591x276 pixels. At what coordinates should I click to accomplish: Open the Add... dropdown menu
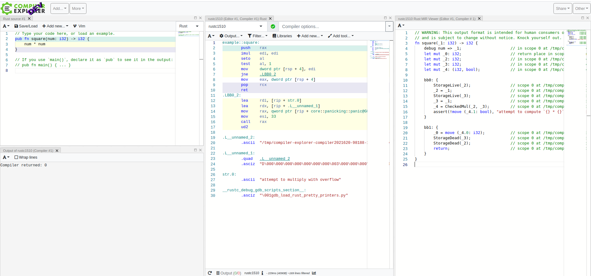tap(59, 9)
